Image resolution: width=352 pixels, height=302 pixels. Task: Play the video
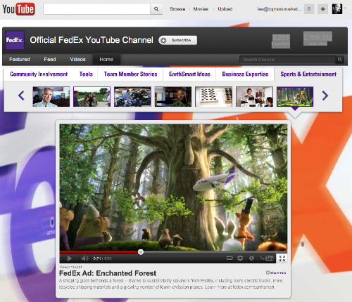pos(69,258)
